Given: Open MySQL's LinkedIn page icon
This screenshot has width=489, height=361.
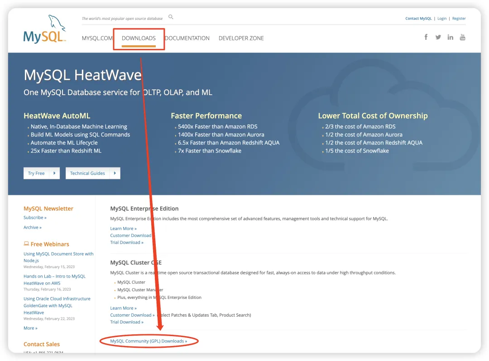Looking at the screenshot, I should pos(451,37).
